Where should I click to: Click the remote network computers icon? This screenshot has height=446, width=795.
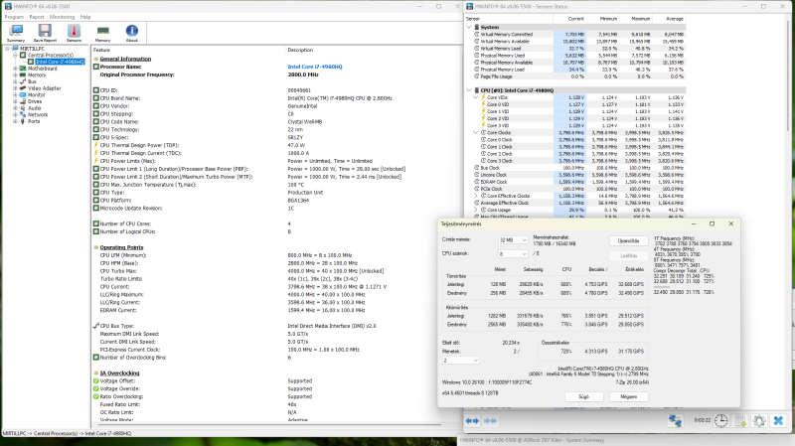tap(675, 420)
